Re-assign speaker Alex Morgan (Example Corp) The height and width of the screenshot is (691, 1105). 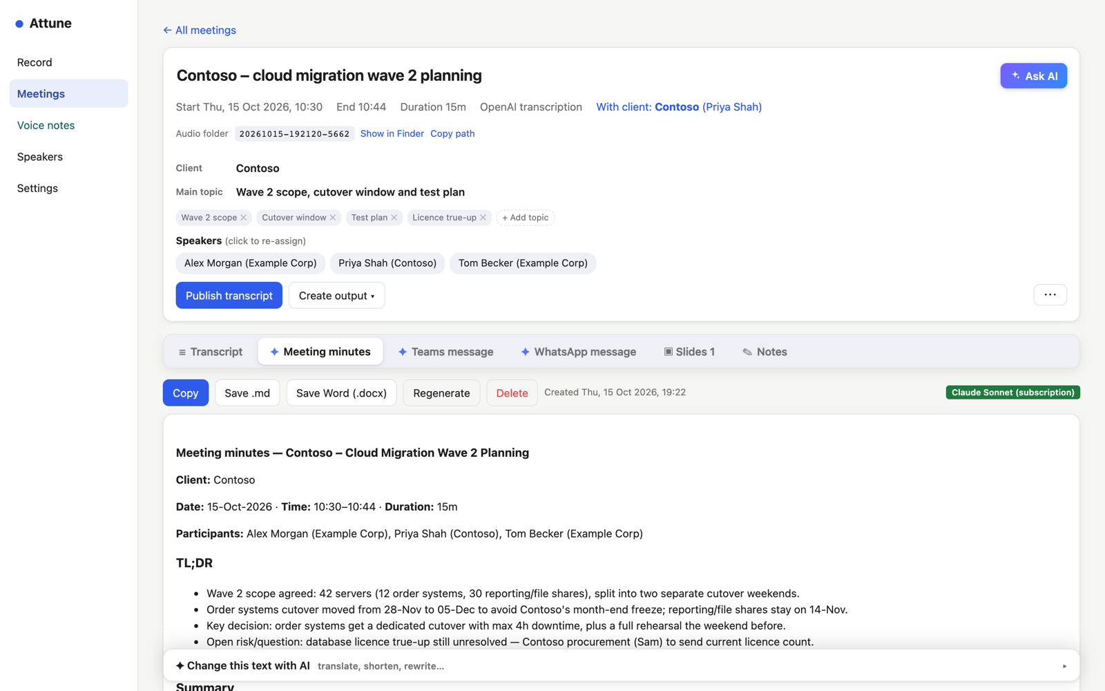click(250, 263)
